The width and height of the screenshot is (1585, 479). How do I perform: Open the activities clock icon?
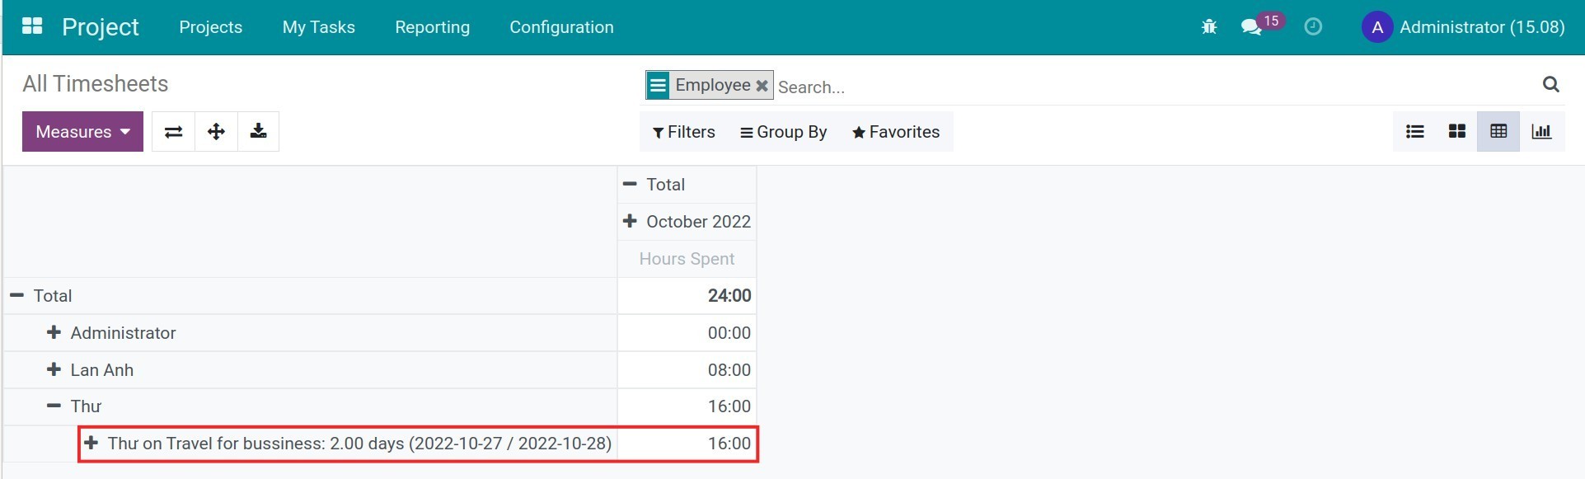[x=1313, y=27]
